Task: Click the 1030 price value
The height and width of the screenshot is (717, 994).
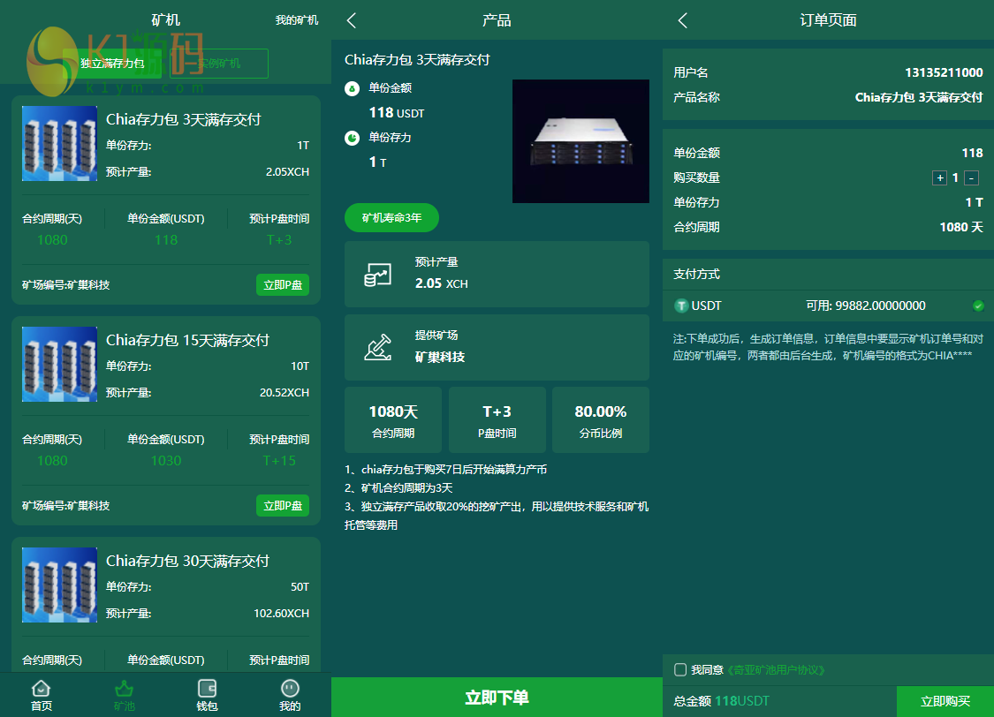Action: [166, 460]
